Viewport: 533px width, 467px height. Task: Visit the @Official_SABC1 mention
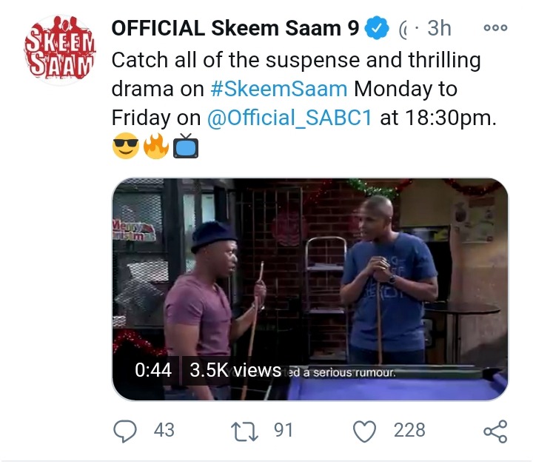coord(290,118)
